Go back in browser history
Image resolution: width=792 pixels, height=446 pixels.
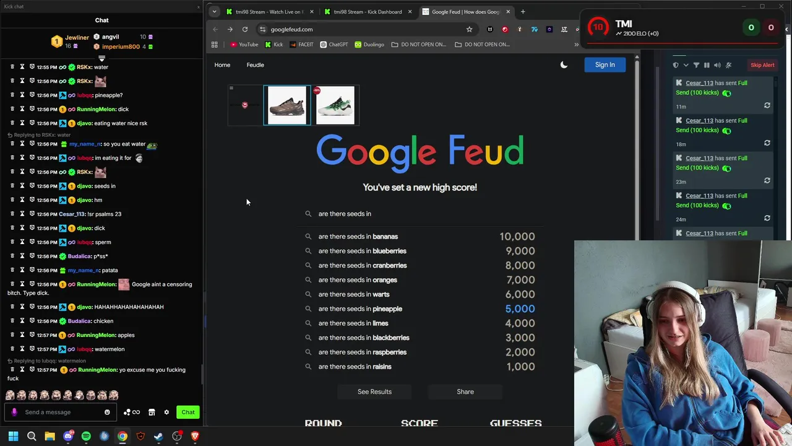coord(215,29)
